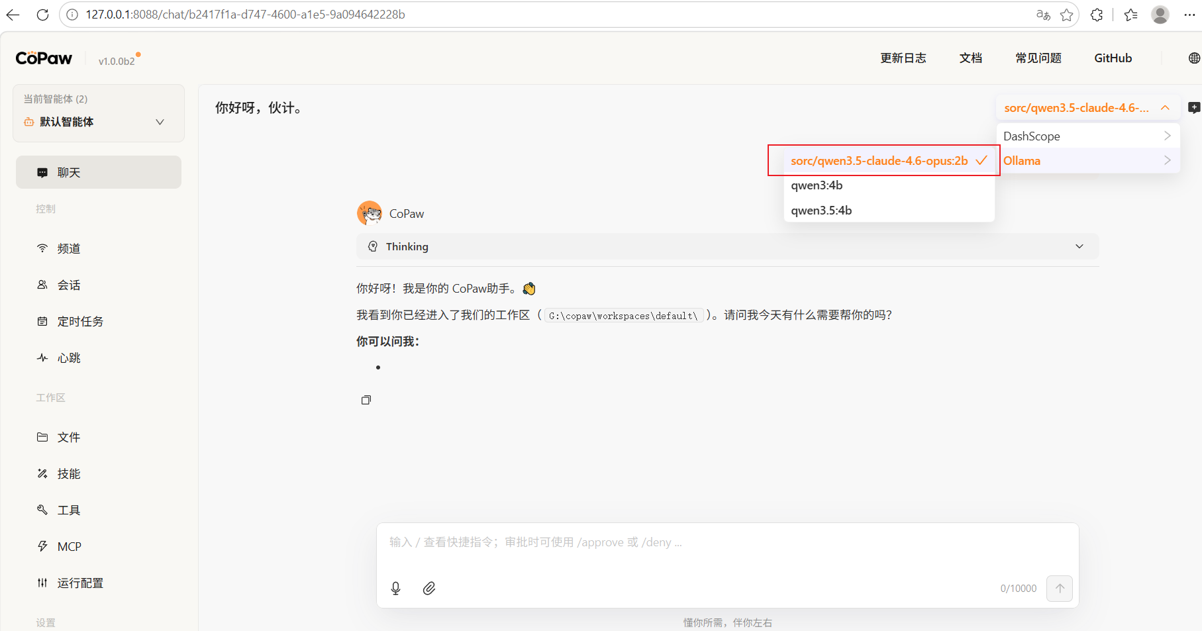Image resolution: width=1202 pixels, height=631 pixels.
Task: Click the microphone voice input icon
Action: [x=396, y=588]
